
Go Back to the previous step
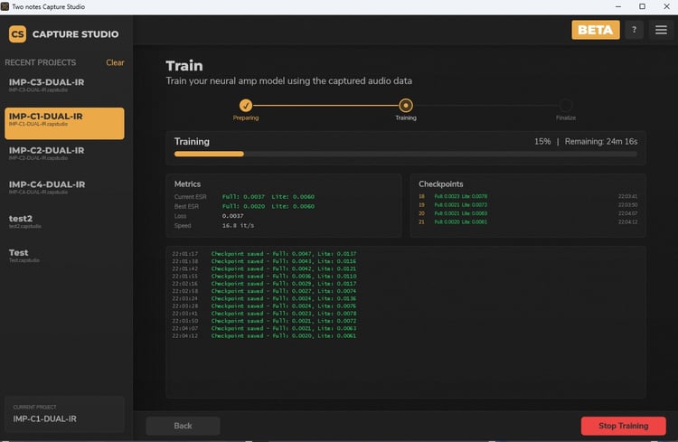pos(183,426)
